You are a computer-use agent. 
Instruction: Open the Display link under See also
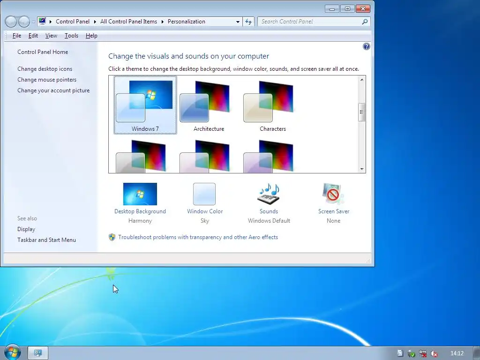(x=26, y=229)
